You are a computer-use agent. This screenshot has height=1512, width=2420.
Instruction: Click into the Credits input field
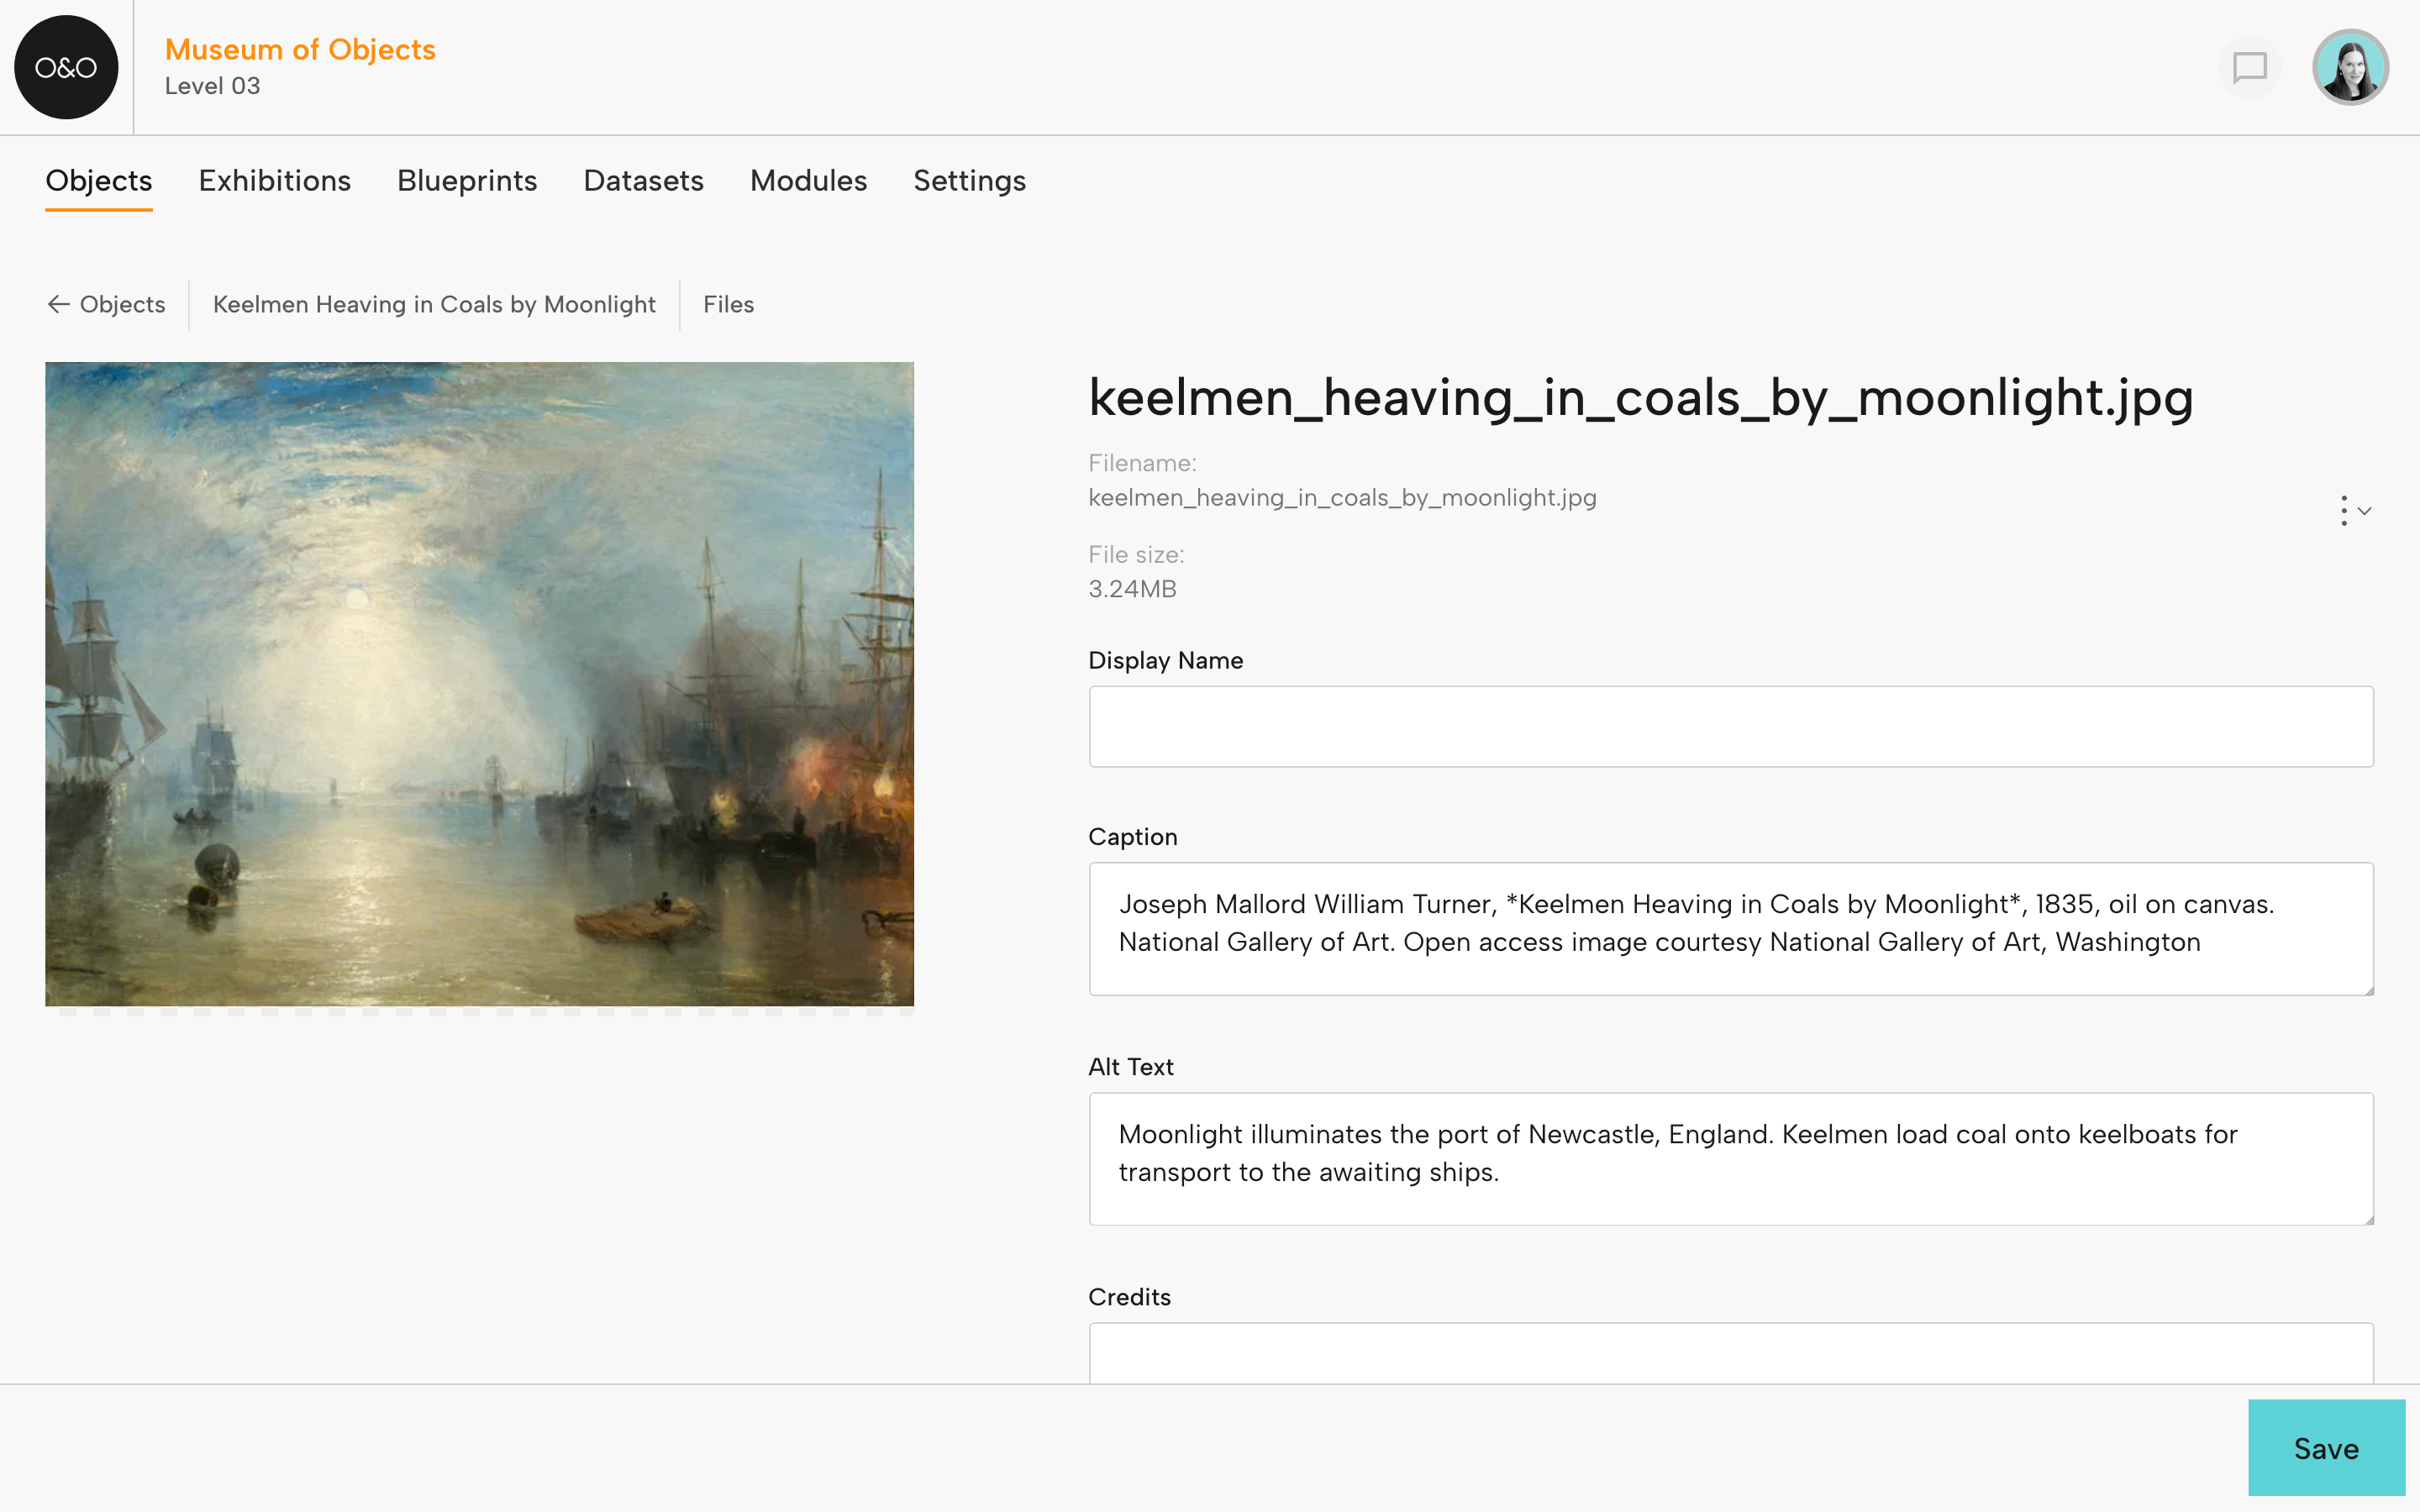pos(1731,1353)
